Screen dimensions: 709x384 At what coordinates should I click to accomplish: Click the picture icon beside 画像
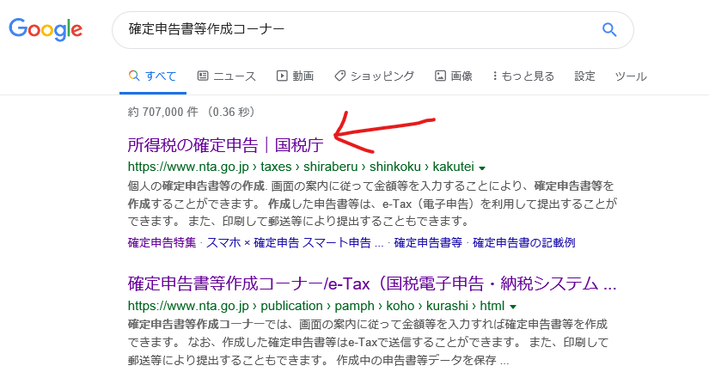point(440,76)
